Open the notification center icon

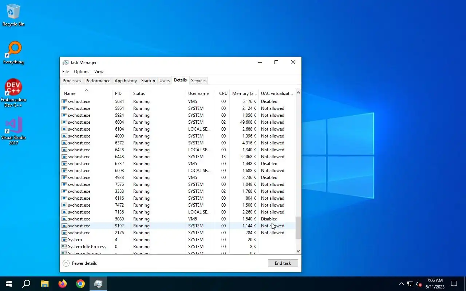pyautogui.click(x=454, y=284)
